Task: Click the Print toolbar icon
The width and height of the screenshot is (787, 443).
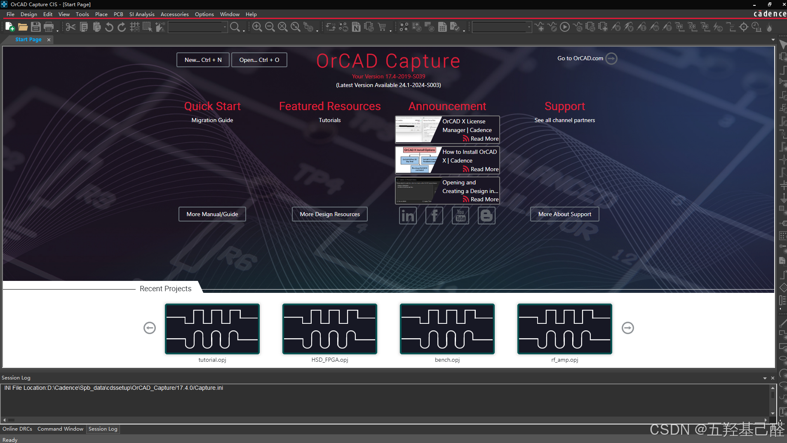Action: coord(49,27)
